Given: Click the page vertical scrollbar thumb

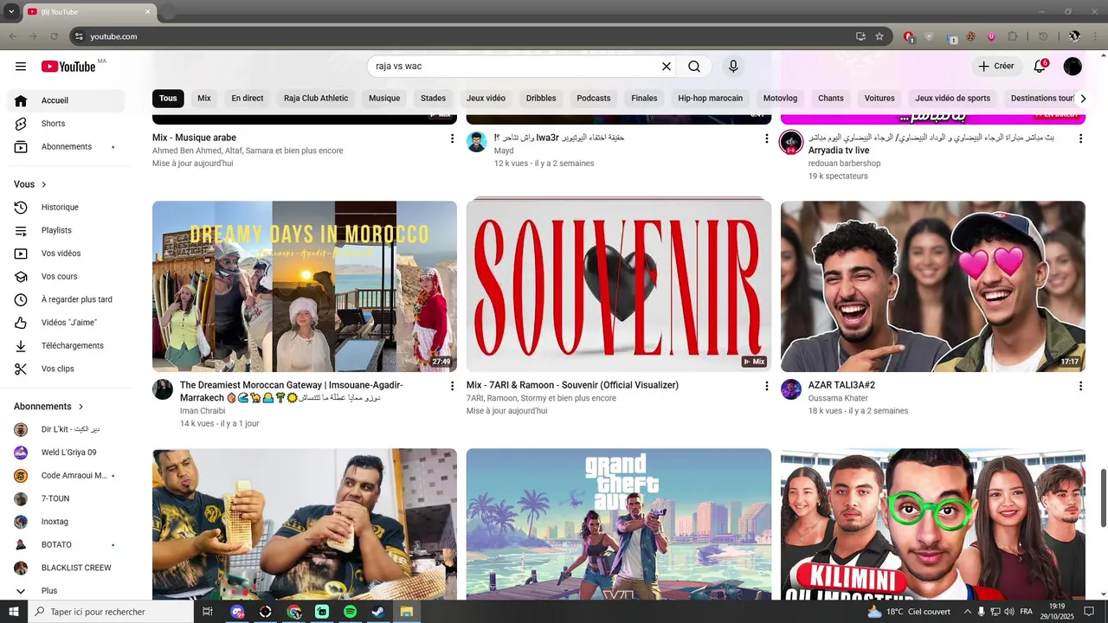Looking at the screenshot, I should click(1103, 497).
